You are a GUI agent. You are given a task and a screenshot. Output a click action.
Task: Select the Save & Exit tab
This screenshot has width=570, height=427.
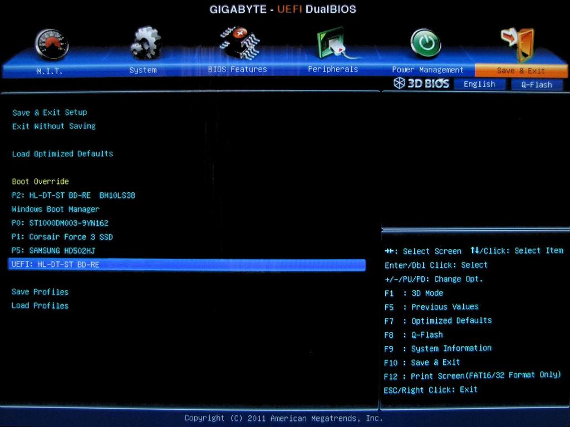point(521,71)
